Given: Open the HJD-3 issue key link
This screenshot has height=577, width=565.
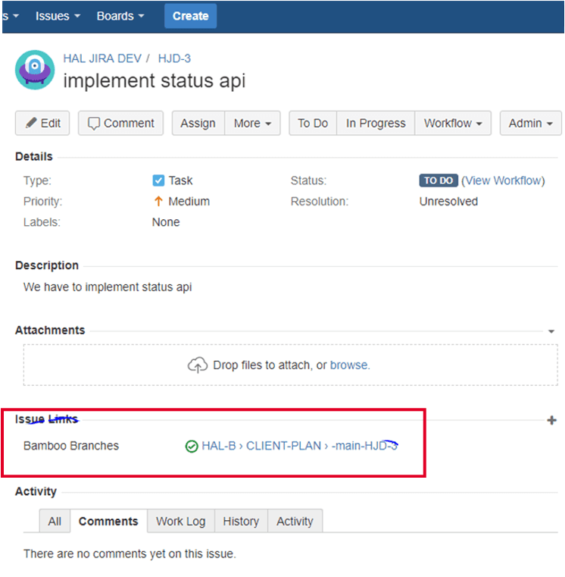Looking at the screenshot, I should (x=174, y=58).
